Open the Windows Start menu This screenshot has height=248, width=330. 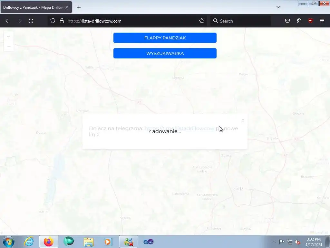tap(9, 242)
